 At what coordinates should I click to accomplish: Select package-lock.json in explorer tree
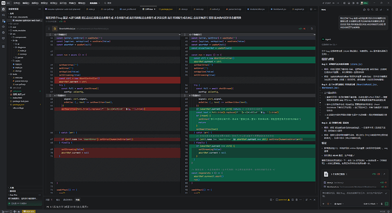(x=20, y=101)
